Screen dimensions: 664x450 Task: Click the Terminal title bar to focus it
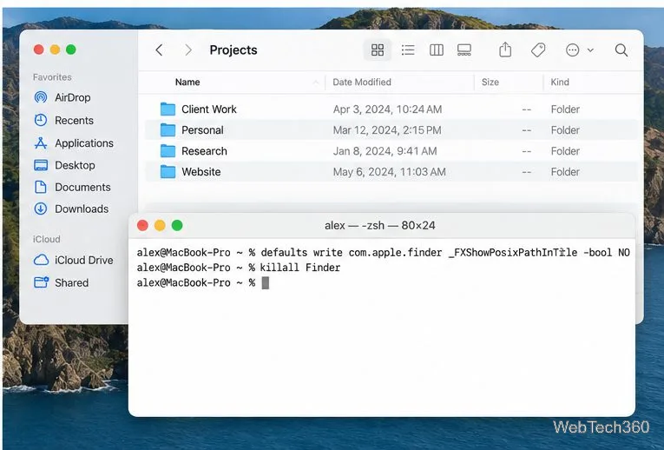pyautogui.click(x=381, y=225)
